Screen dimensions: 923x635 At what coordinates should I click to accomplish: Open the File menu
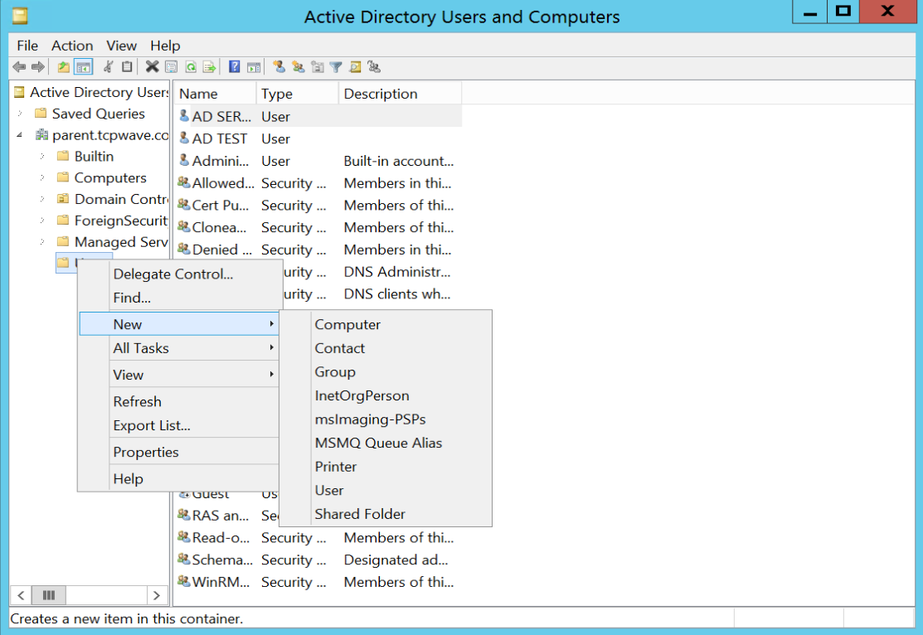27,46
